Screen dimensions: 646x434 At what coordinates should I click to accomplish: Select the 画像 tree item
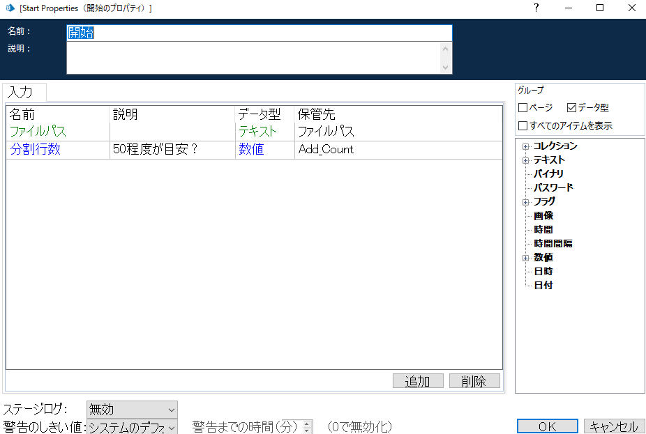pyautogui.click(x=543, y=215)
